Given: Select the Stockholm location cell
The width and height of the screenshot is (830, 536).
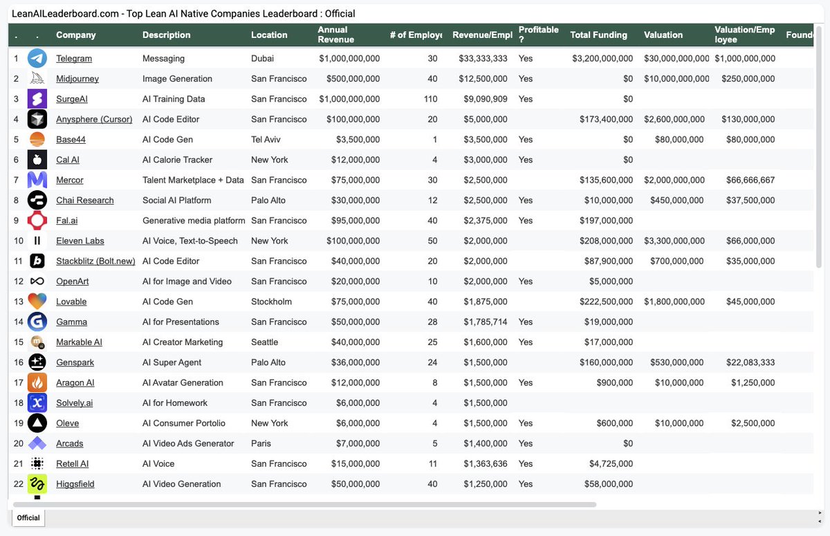Looking at the screenshot, I should tap(271, 302).
